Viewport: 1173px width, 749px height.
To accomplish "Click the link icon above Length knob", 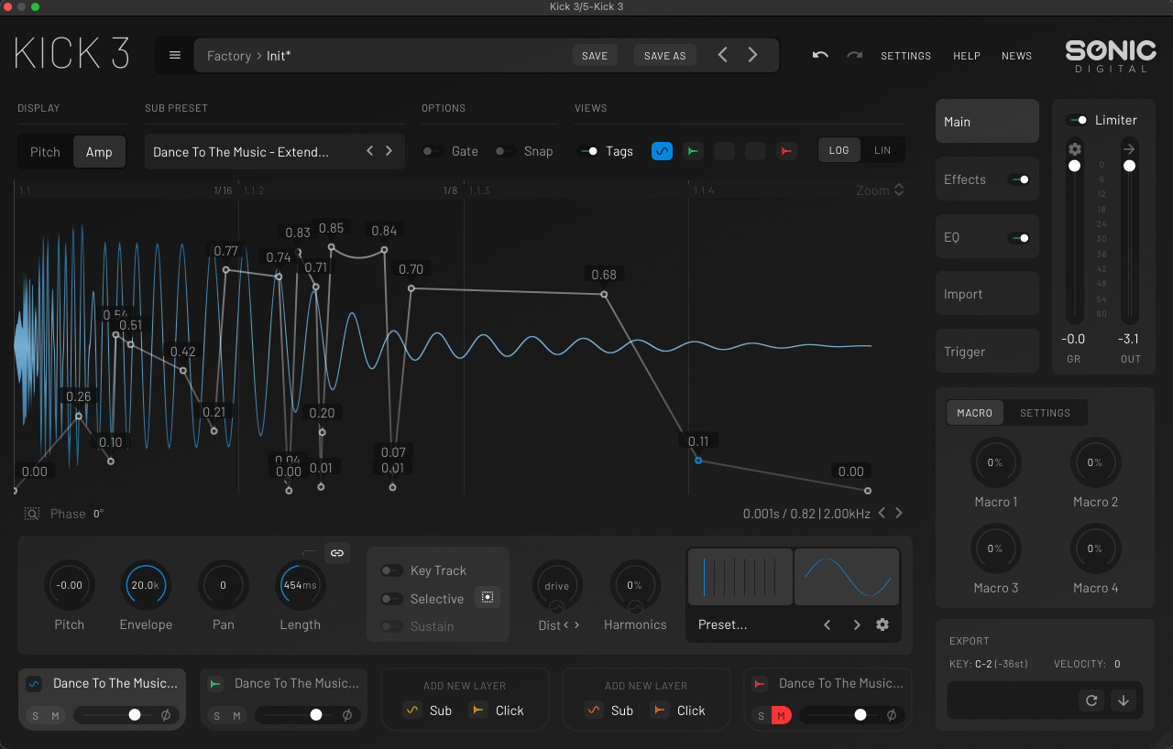I will click(x=337, y=553).
